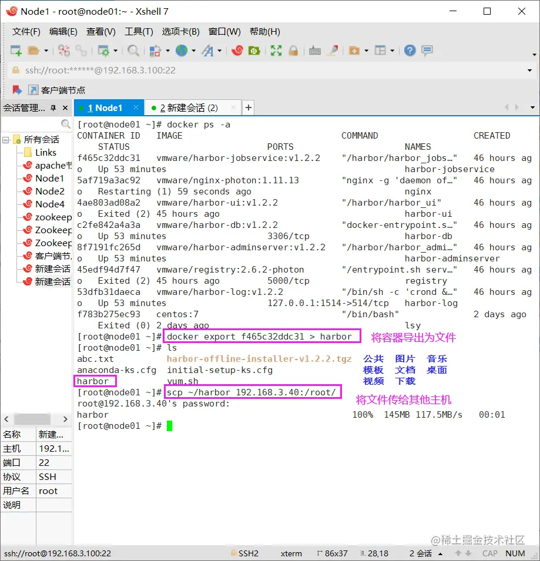Viewport: 540px width, 561px height.
Task: Expand the layout dropdown arrow
Action: 393,51
